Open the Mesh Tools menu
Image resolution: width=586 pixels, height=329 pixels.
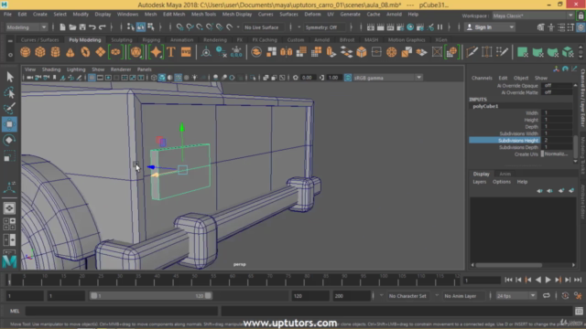(203, 15)
